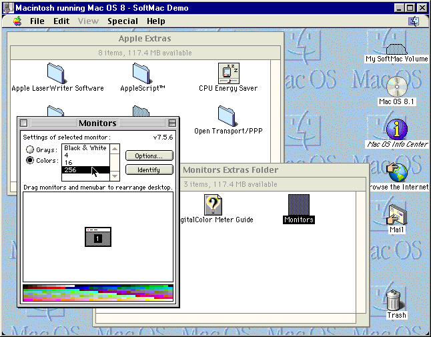Select monitor 1 icon in arrangement area
This screenshot has width=431, height=337.
point(98,237)
